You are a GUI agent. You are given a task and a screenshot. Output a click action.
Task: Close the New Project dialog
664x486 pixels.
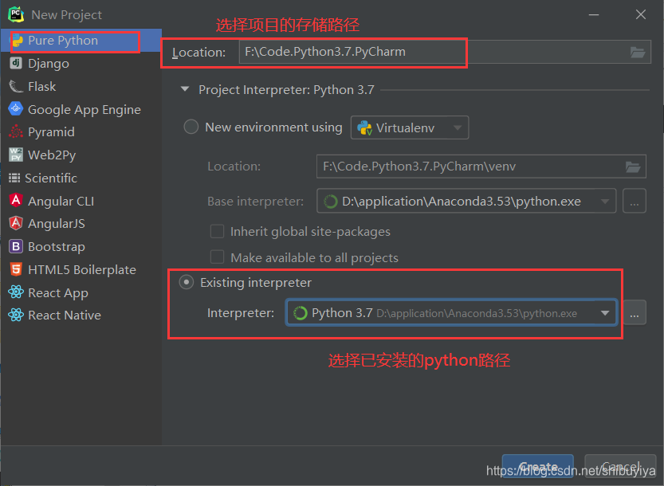tap(641, 14)
